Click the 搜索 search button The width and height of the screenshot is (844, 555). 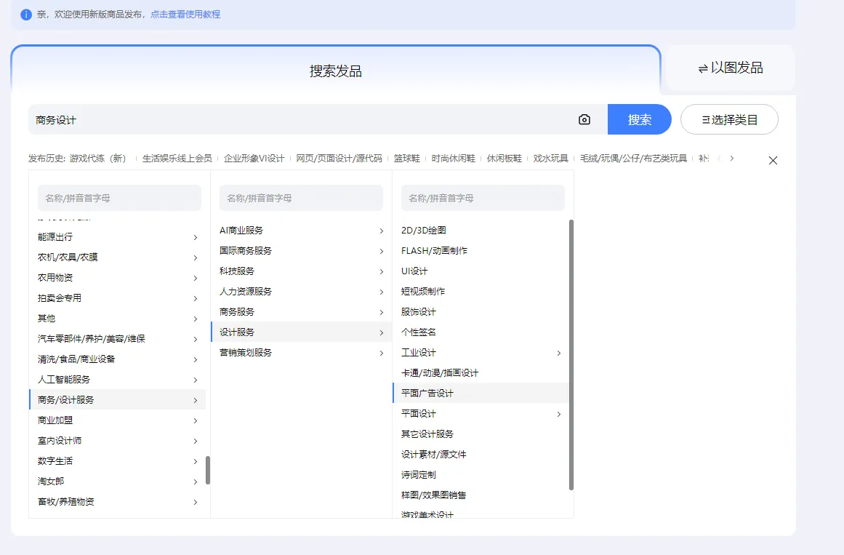tap(640, 119)
